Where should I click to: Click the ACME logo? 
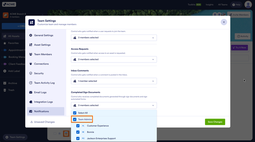(x=9, y=4)
